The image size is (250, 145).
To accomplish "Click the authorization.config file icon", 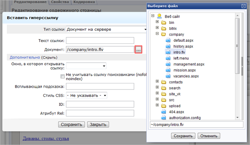I will (x=164, y=118).
